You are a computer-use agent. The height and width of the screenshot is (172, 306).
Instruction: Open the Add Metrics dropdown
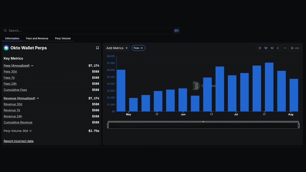[x=117, y=48]
